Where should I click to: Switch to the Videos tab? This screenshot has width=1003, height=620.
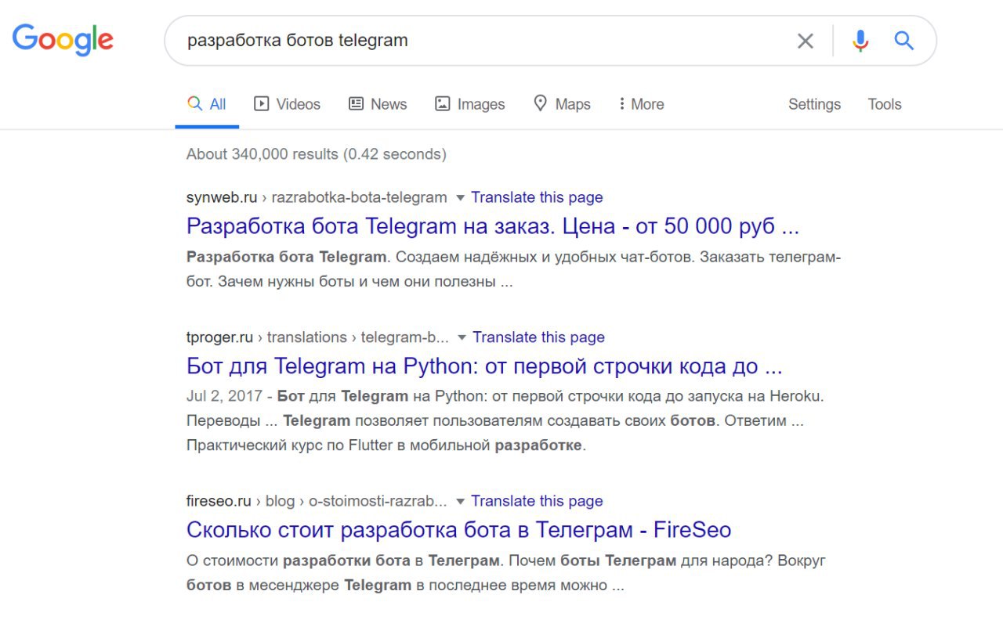click(x=288, y=104)
